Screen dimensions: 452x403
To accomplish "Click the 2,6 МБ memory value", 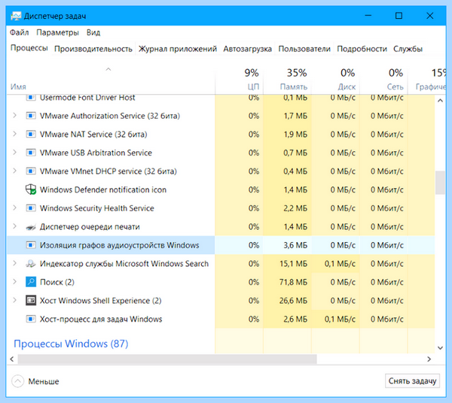I will [295, 319].
